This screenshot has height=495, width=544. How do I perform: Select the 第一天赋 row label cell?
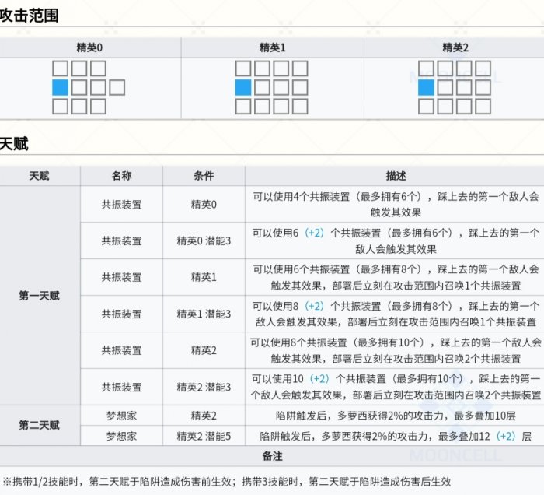40,296
